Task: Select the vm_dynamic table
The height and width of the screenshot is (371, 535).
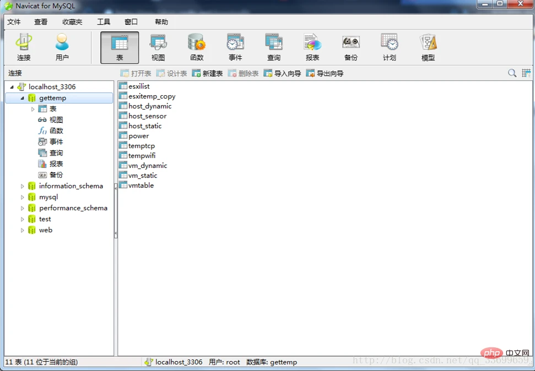Action: click(x=143, y=165)
